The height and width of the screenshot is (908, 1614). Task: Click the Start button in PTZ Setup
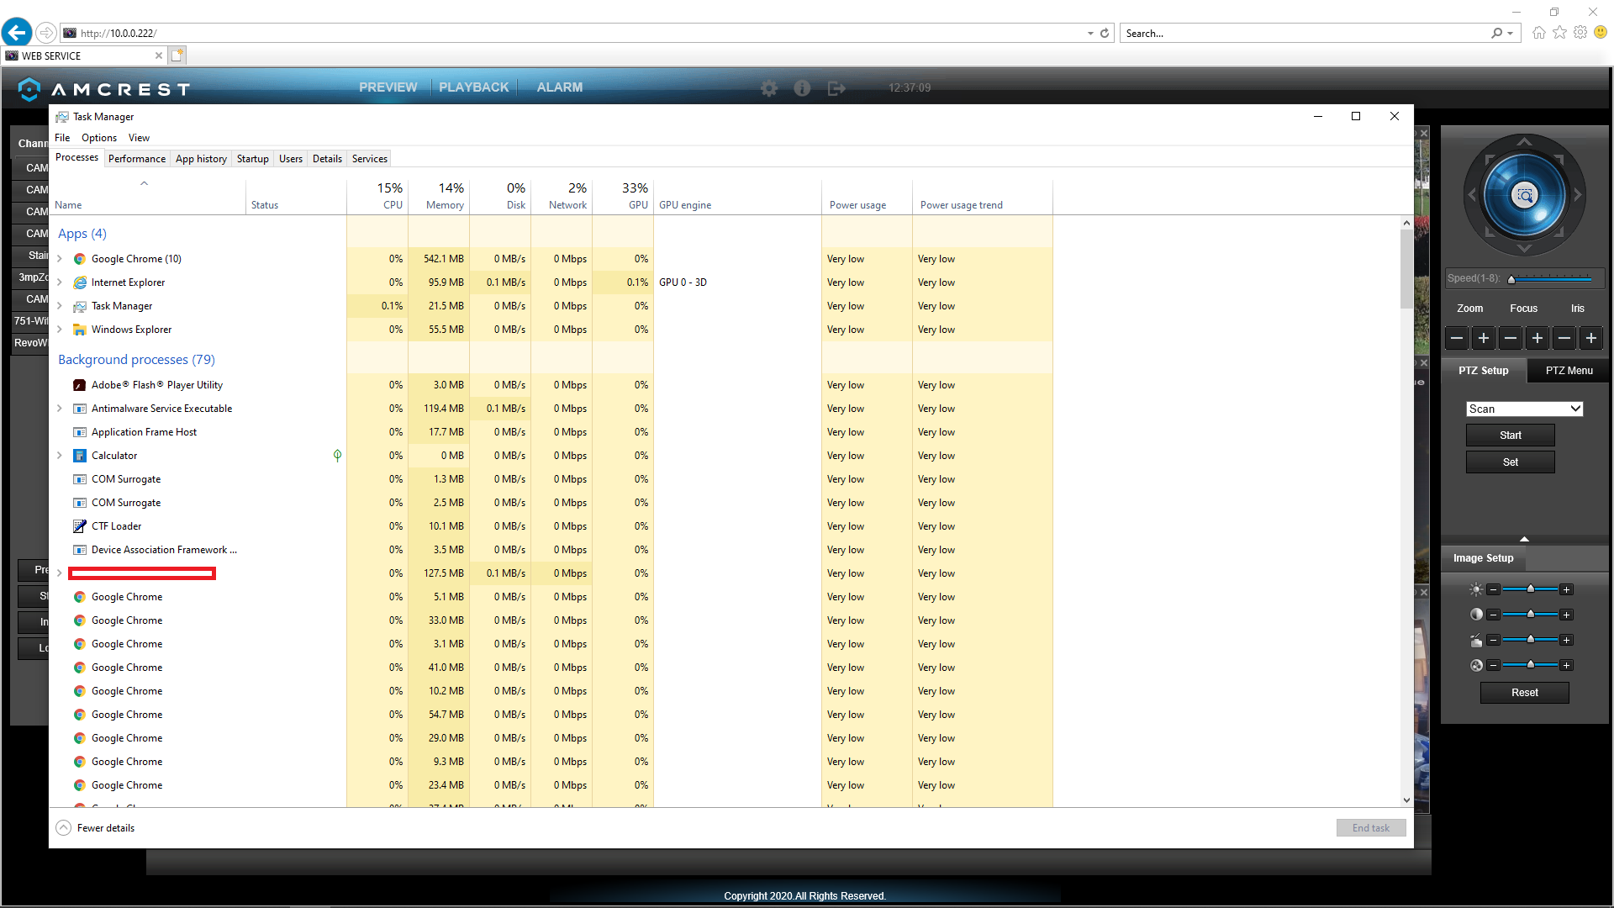click(x=1511, y=436)
